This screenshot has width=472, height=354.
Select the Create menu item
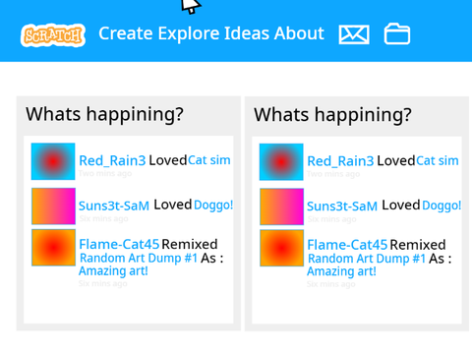126,33
